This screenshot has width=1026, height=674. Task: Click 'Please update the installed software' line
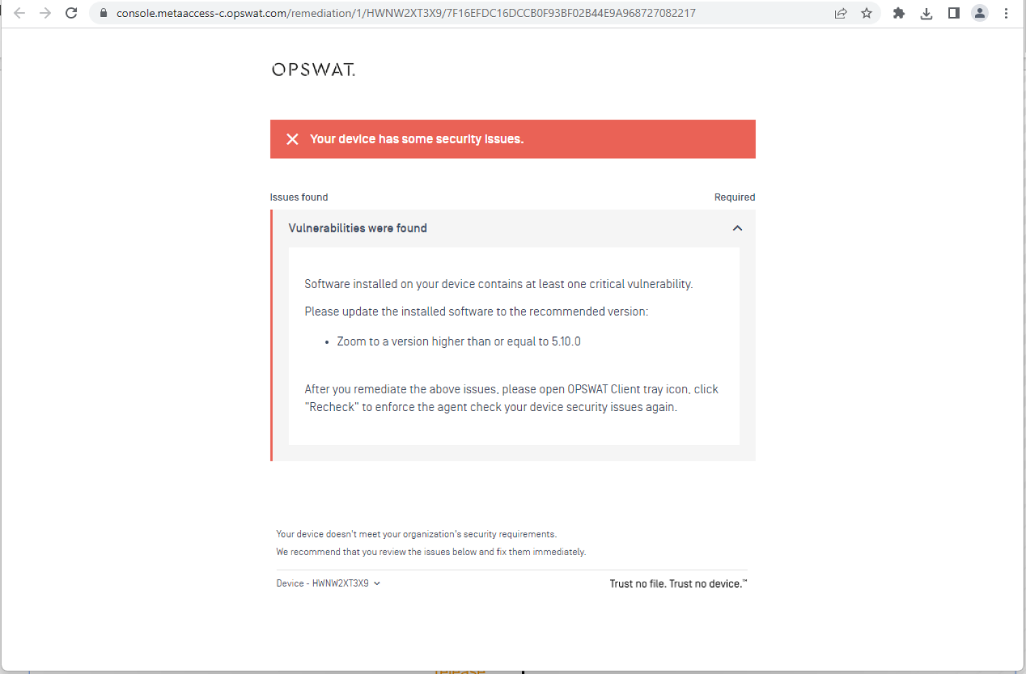pos(476,312)
